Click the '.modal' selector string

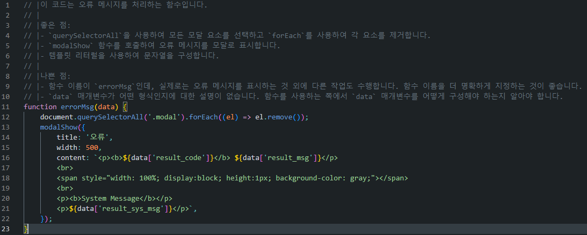[x=164, y=117]
